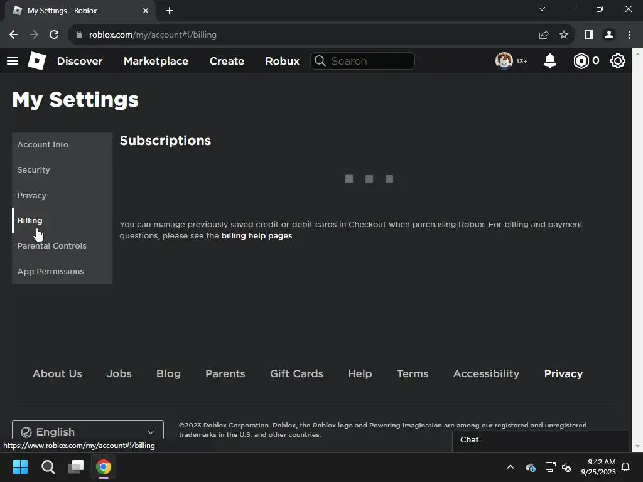This screenshot has height=482, width=643.
Task: Click the Roblox logo home icon
Action: click(37, 61)
